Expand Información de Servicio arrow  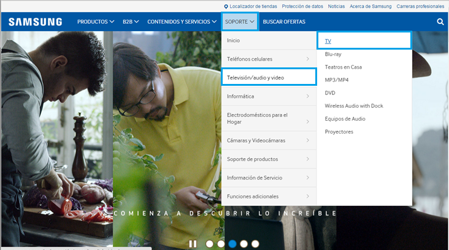pos(308,178)
